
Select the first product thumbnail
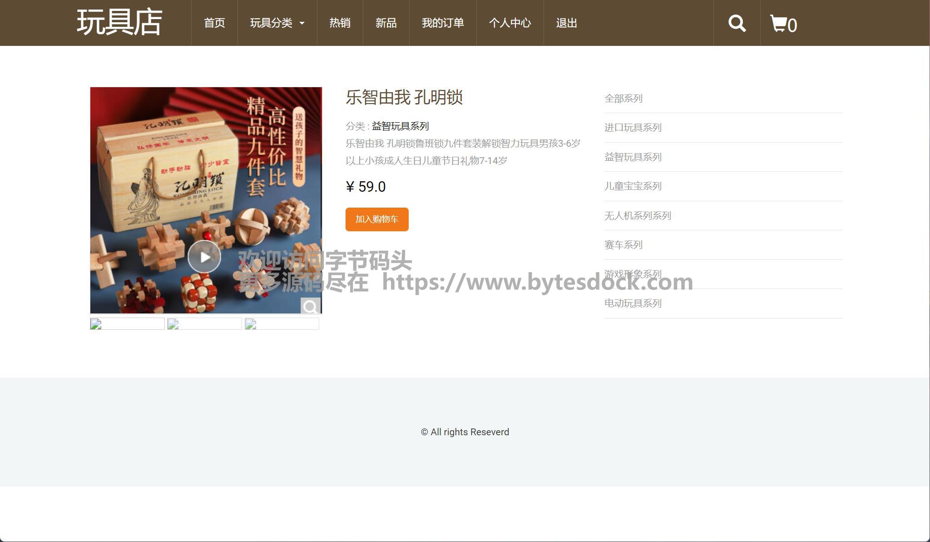click(127, 324)
